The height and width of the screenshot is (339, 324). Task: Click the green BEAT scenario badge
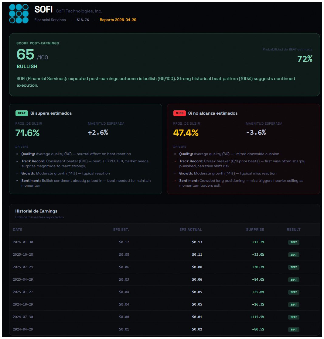(22, 113)
